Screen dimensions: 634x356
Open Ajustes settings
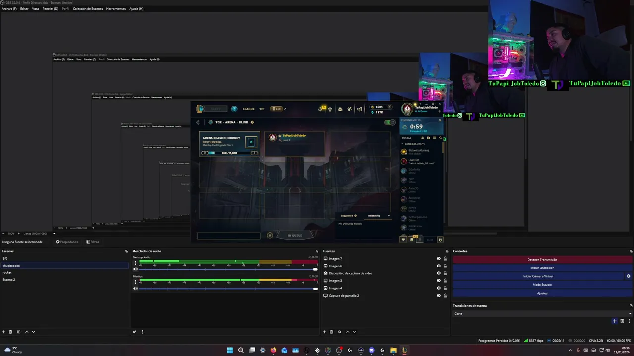542,293
